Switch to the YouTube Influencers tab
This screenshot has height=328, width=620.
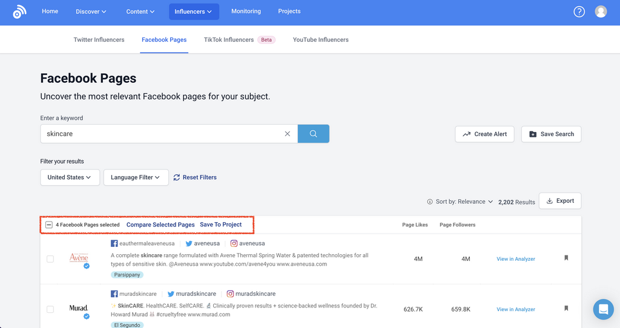tap(320, 40)
